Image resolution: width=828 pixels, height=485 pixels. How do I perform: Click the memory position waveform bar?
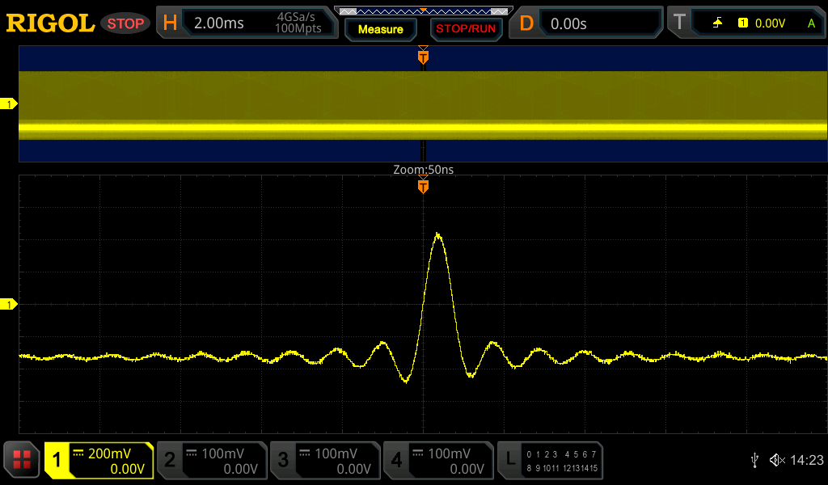point(423,11)
